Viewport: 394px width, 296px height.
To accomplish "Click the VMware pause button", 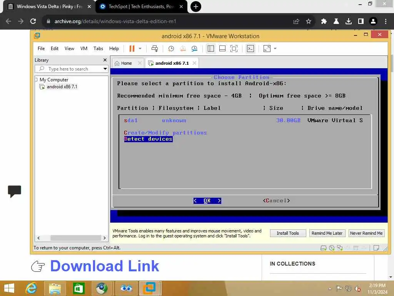I will pos(132,49).
